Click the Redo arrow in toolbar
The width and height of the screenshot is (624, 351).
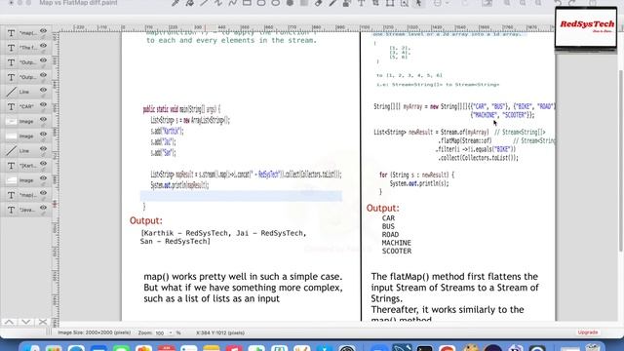pos(572,3)
